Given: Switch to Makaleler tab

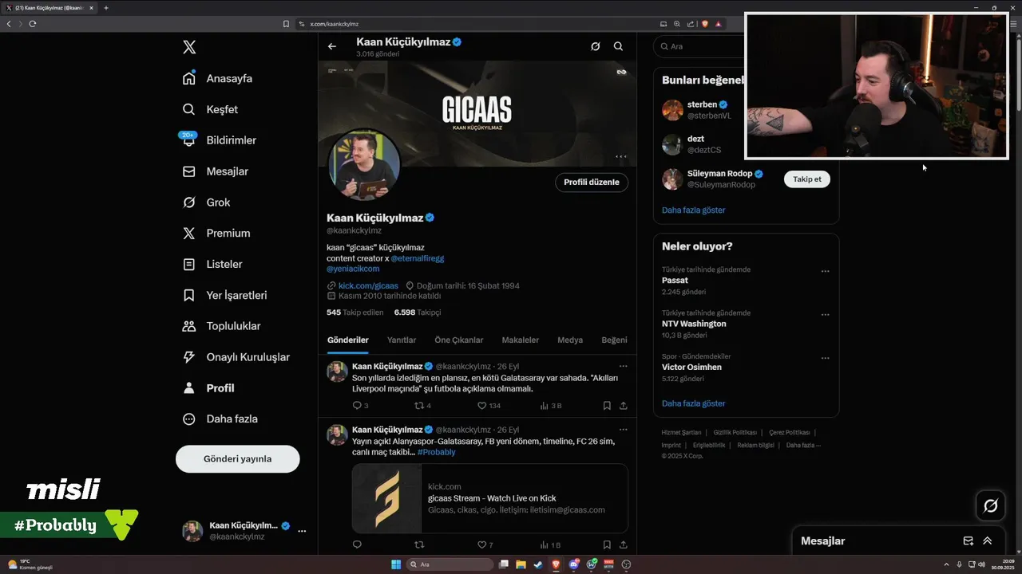Looking at the screenshot, I should tap(519, 340).
